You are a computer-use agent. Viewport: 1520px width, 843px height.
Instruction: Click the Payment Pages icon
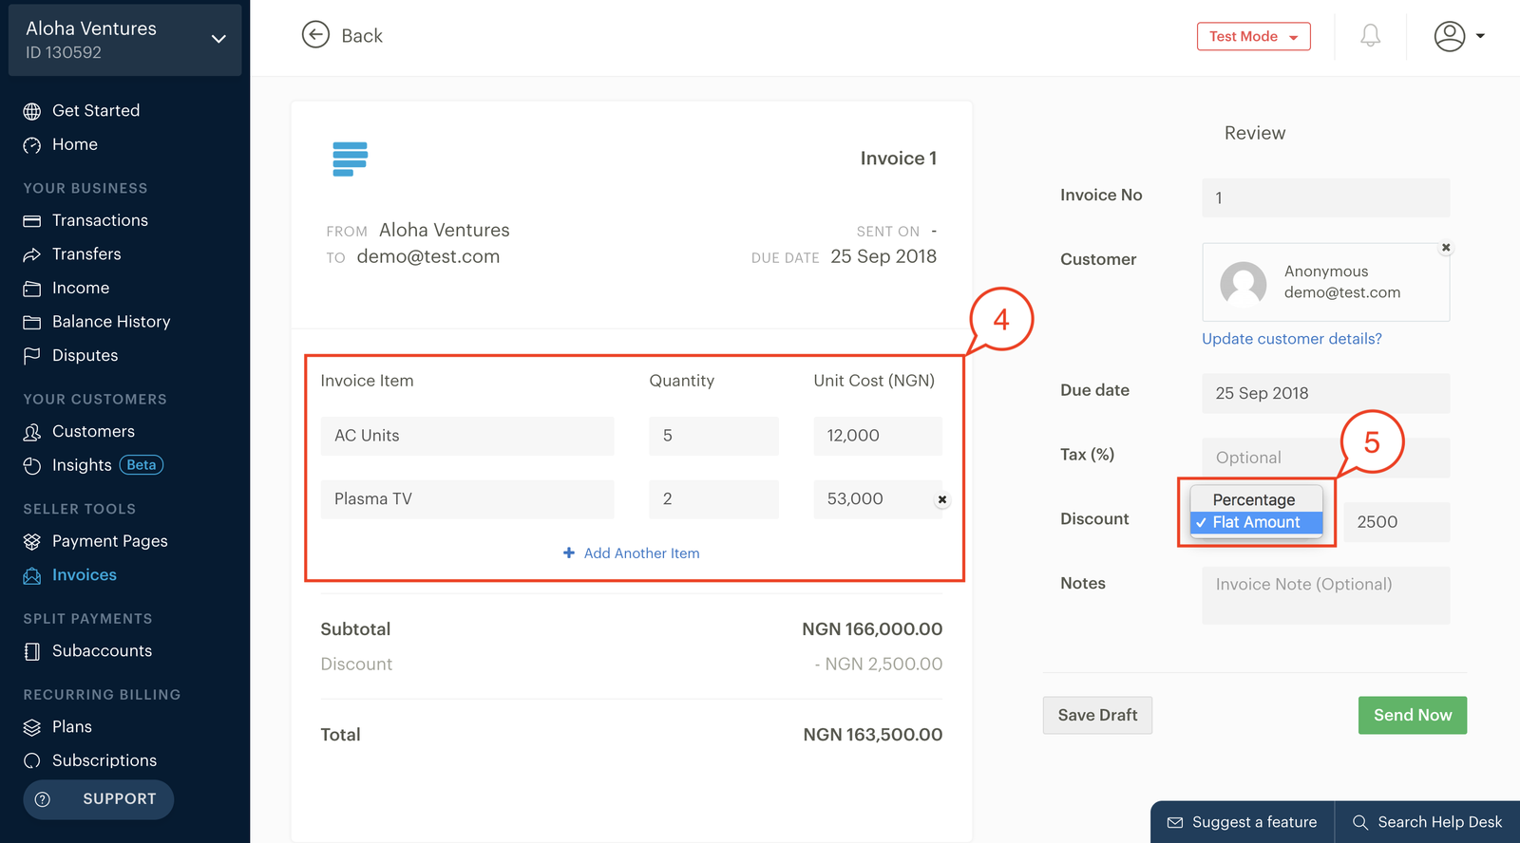pyautogui.click(x=32, y=541)
